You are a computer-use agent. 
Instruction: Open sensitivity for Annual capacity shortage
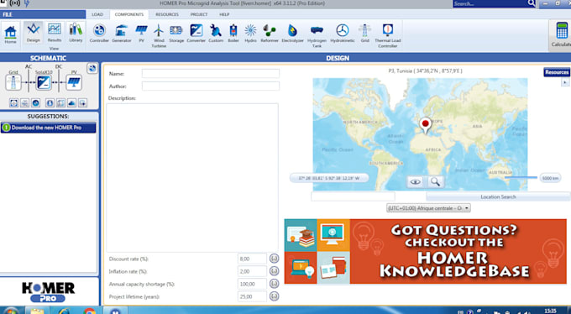[274, 284]
